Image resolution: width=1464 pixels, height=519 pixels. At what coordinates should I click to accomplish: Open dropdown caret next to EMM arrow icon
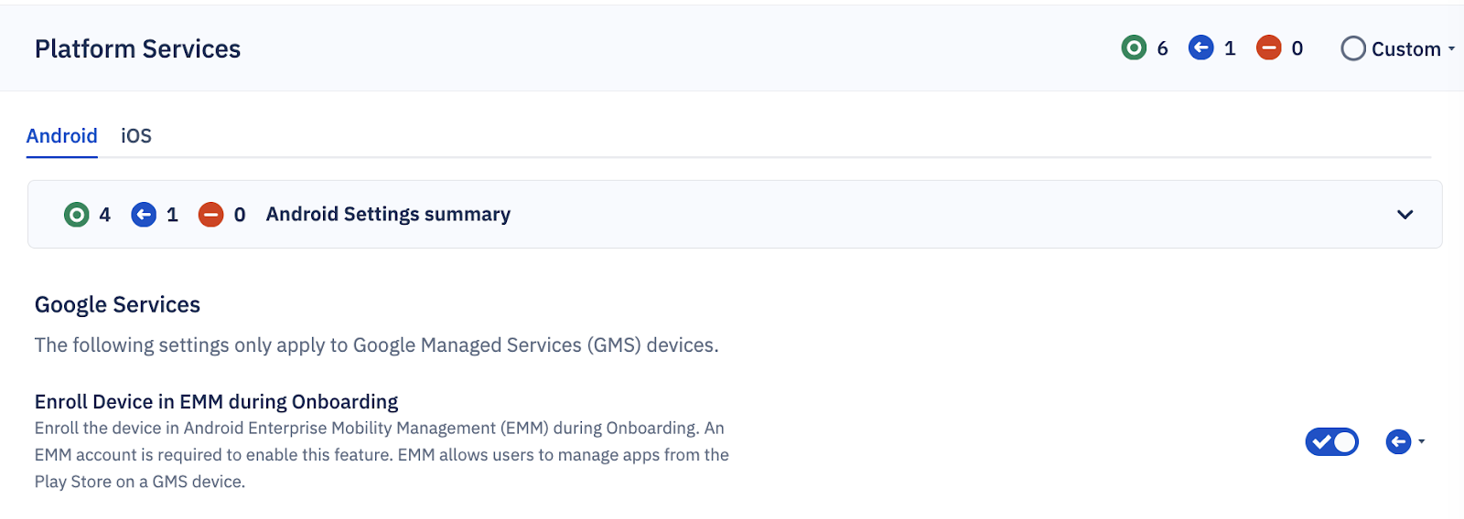1421,442
